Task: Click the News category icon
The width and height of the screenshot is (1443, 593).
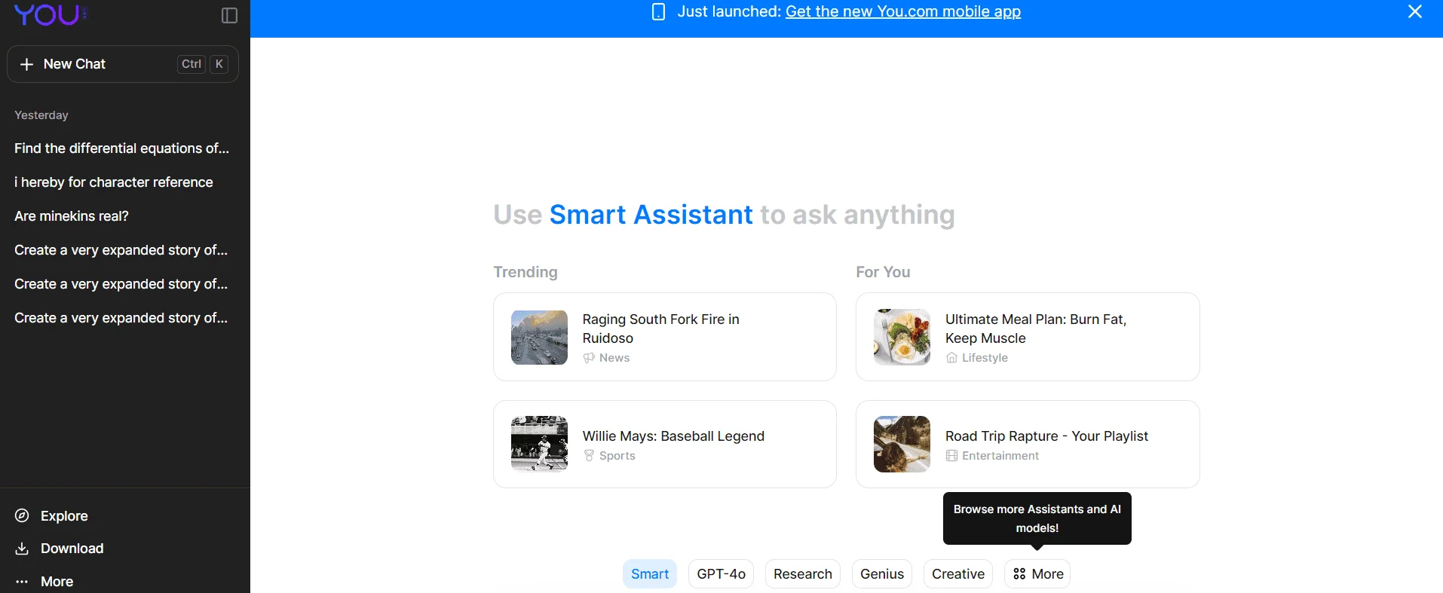Action: [589, 358]
